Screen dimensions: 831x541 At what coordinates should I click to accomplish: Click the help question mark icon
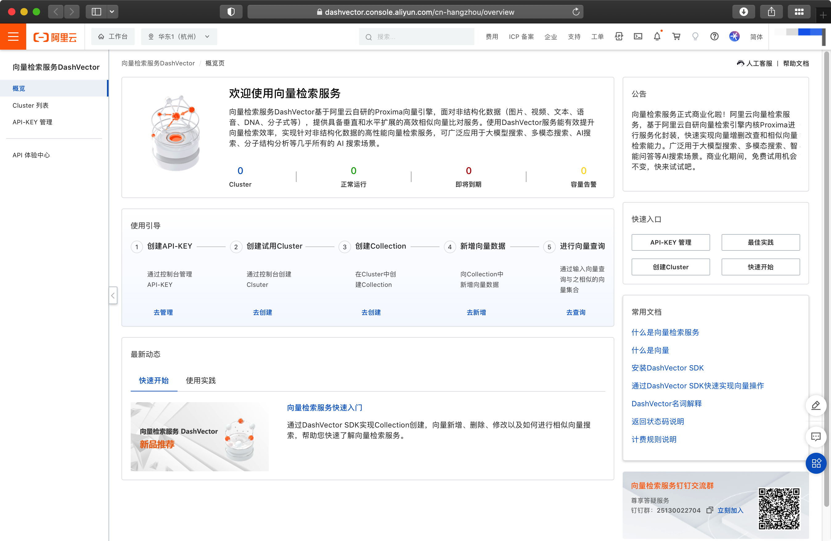pos(715,37)
